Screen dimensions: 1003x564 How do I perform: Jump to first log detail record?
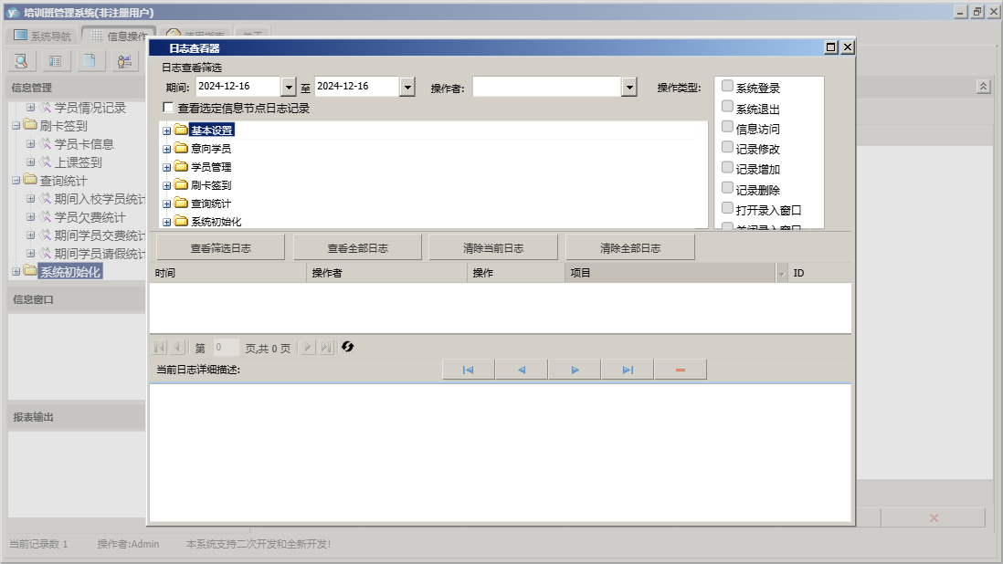[469, 370]
